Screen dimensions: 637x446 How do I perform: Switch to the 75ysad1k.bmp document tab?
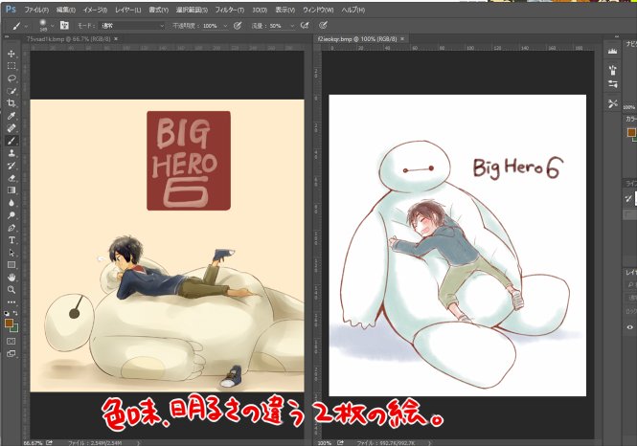pyautogui.click(x=68, y=39)
